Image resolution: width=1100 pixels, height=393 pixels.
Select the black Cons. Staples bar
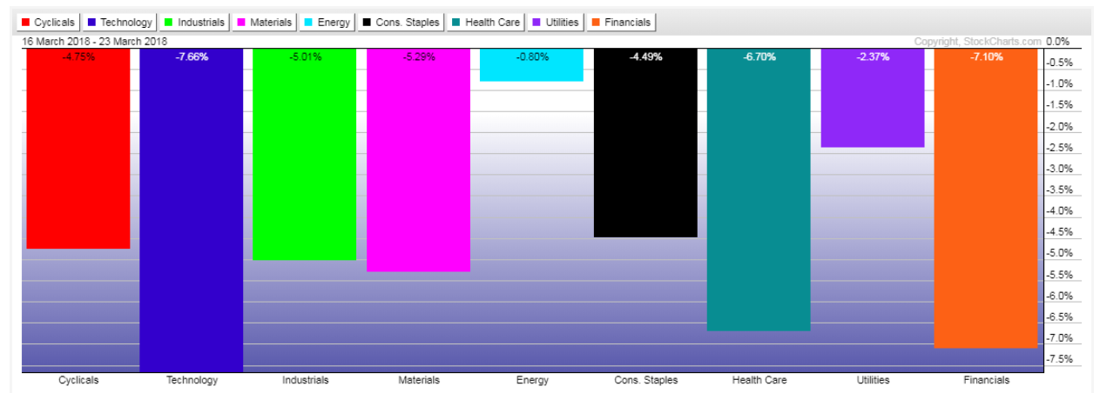pos(645,143)
